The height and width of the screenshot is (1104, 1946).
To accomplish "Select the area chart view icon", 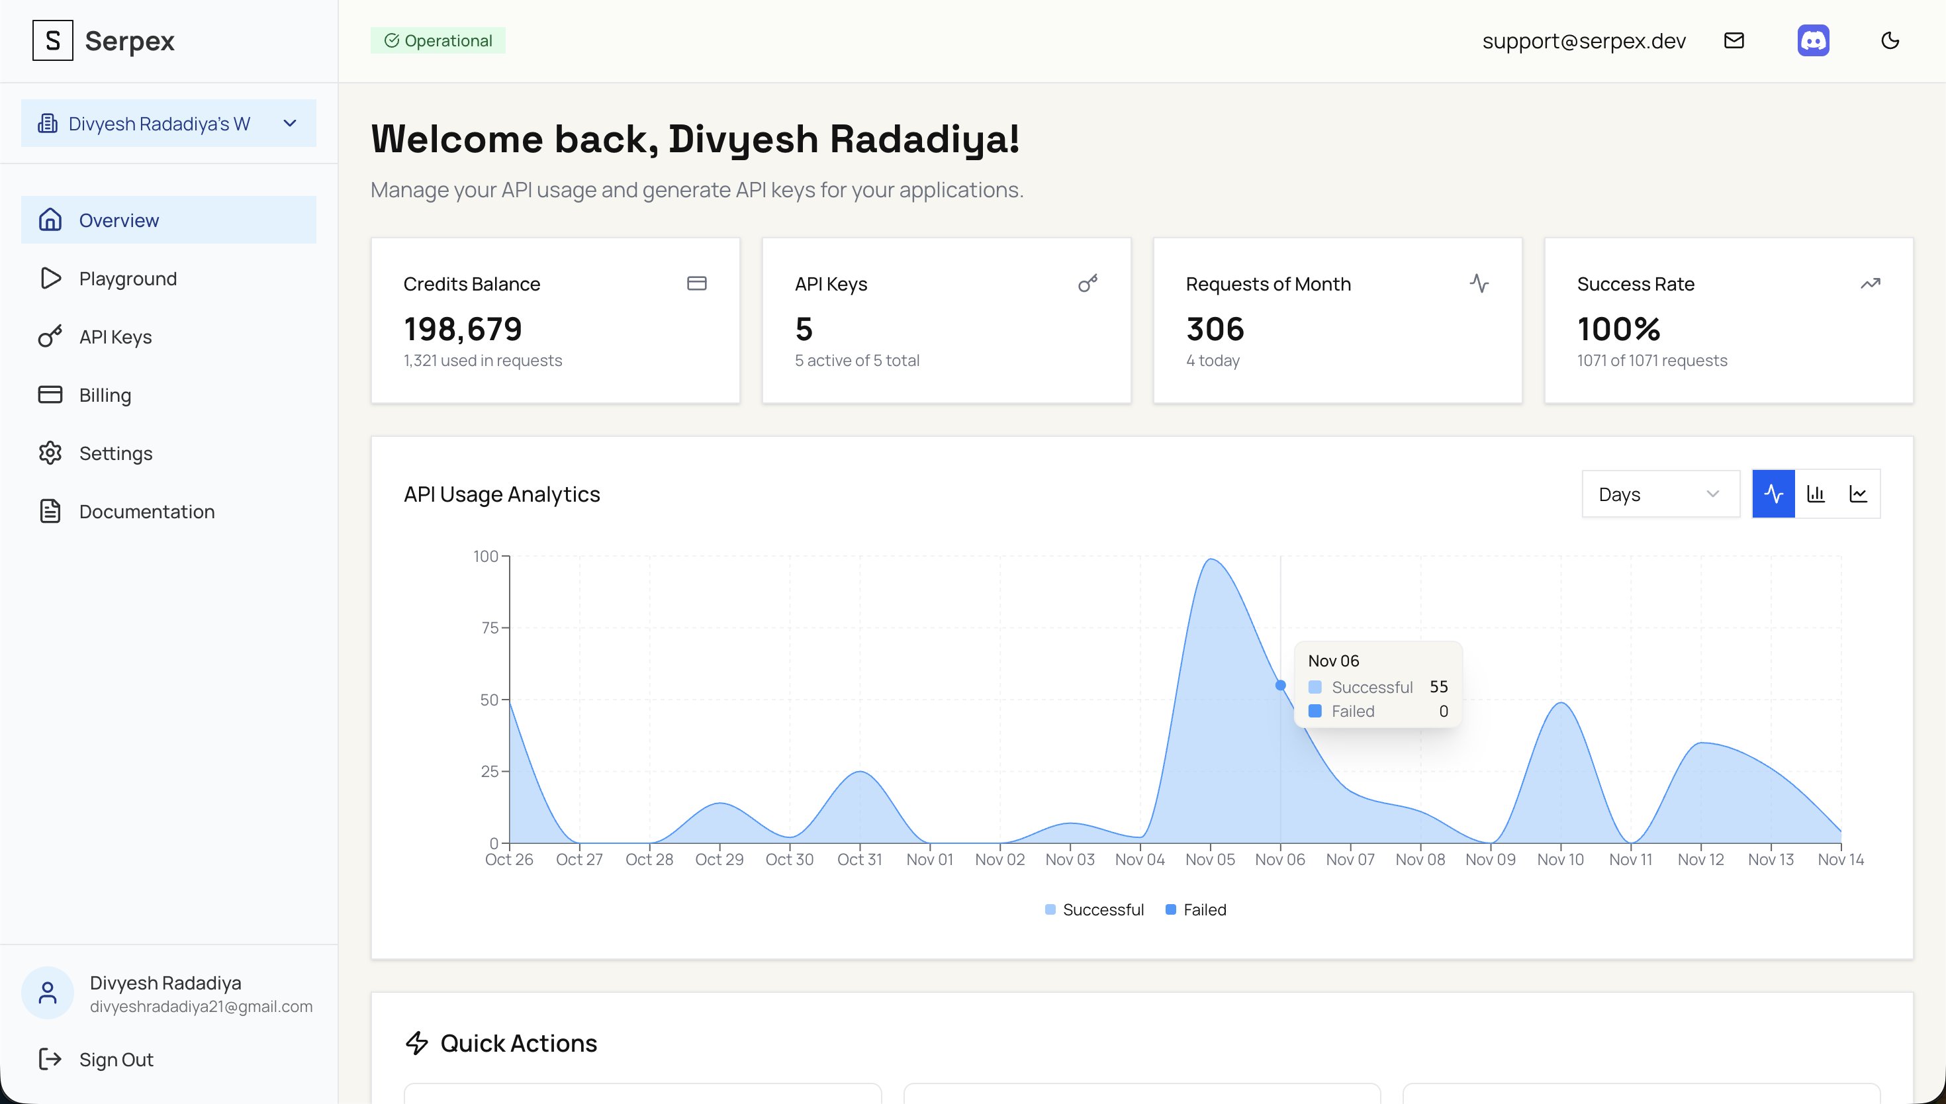I will (x=1773, y=494).
